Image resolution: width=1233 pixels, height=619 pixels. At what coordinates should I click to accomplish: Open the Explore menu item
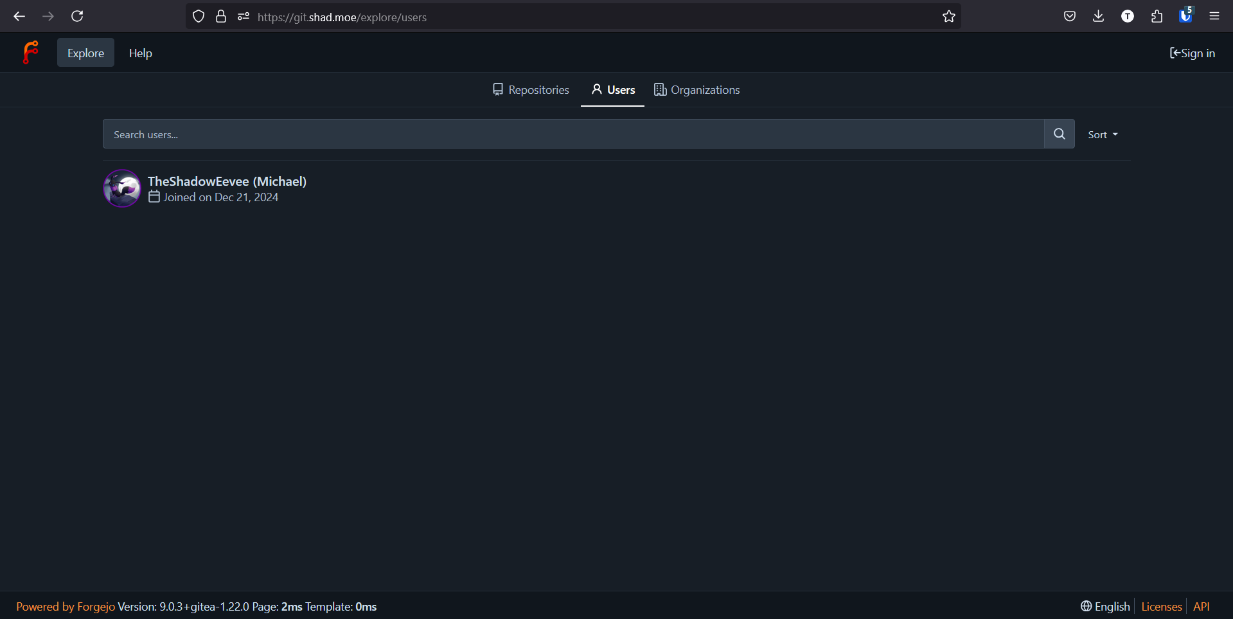tap(85, 53)
